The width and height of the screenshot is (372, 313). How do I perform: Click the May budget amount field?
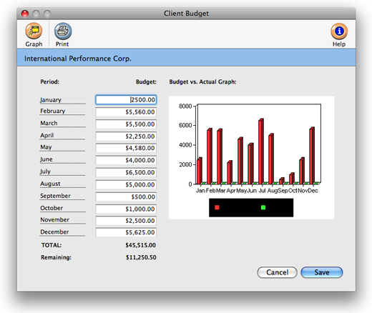(x=126, y=148)
